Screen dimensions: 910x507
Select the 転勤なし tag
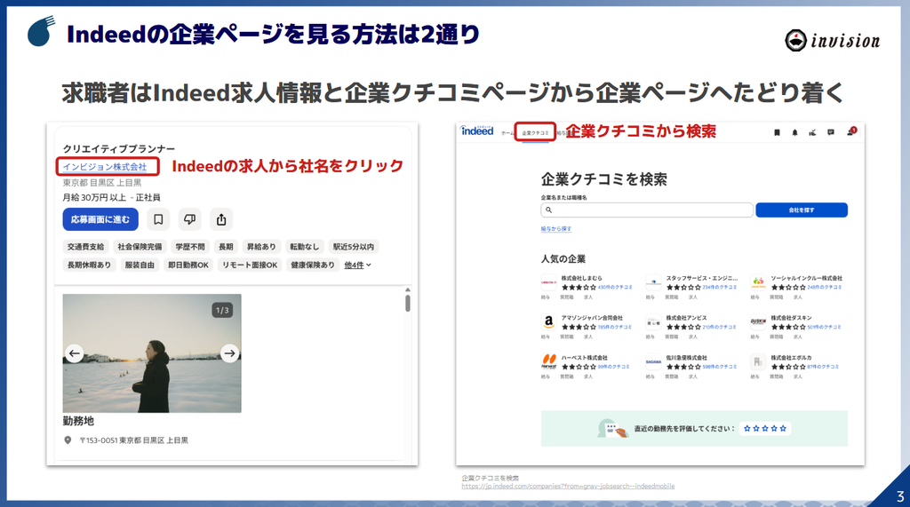coord(305,247)
